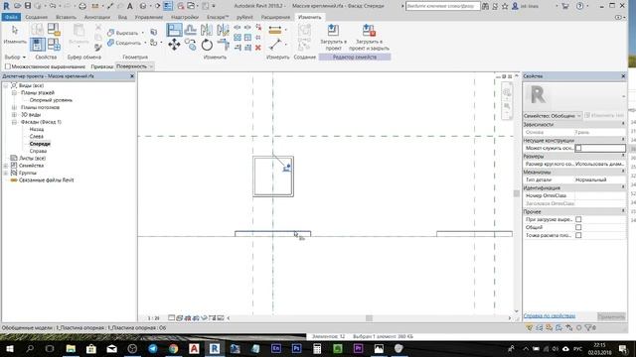This screenshot has width=636, height=357.
Task: Click the Favorites star icon in title bar
Action: click(x=505, y=6)
